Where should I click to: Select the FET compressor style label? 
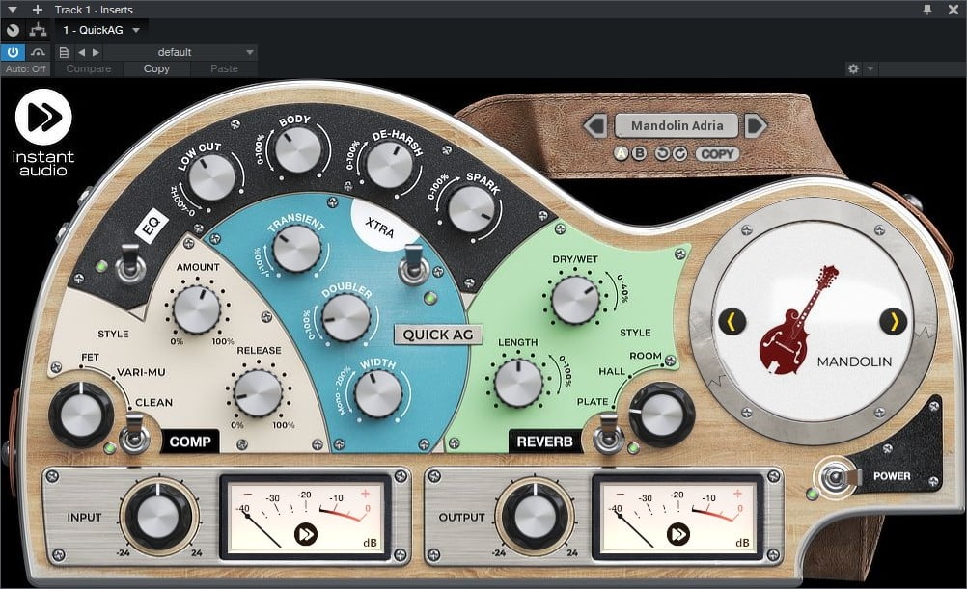[90, 358]
